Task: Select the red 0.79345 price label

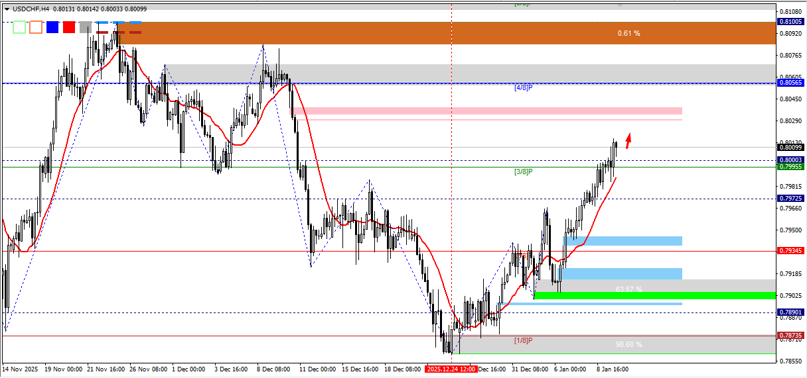Action: [x=790, y=251]
